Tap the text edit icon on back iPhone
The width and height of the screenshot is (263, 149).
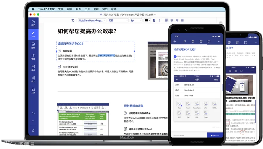[229, 42]
